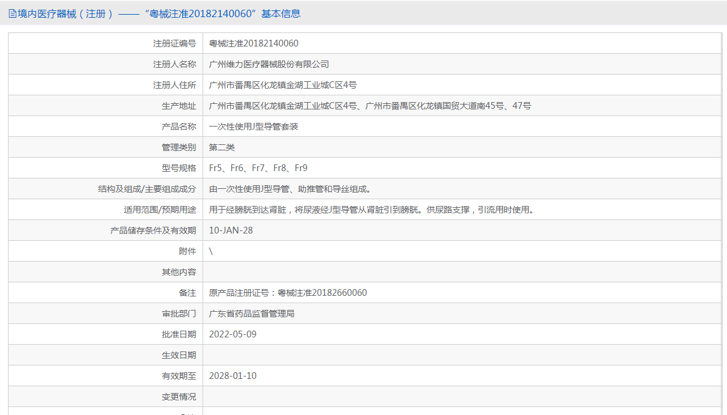Click the label '产品储存条件及有效期'
727x415 pixels.
pyautogui.click(x=154, y=230)
